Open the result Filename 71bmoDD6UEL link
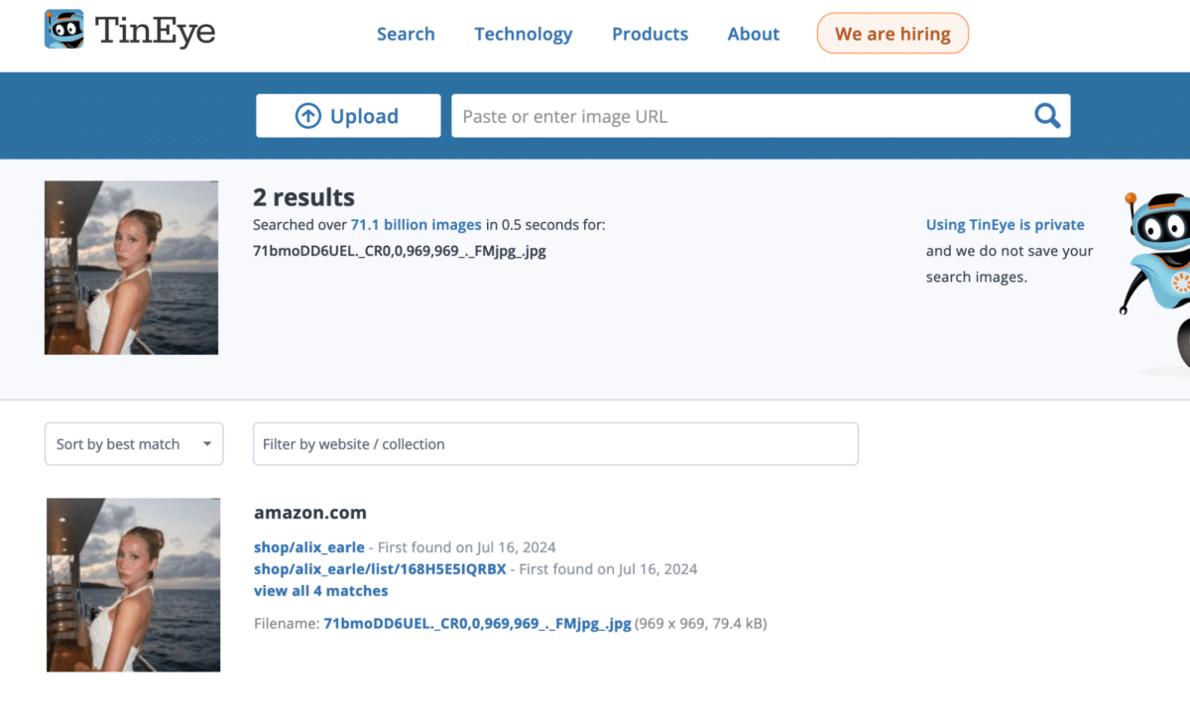The height and width of the screenshot is (713, 1190). 477,624
